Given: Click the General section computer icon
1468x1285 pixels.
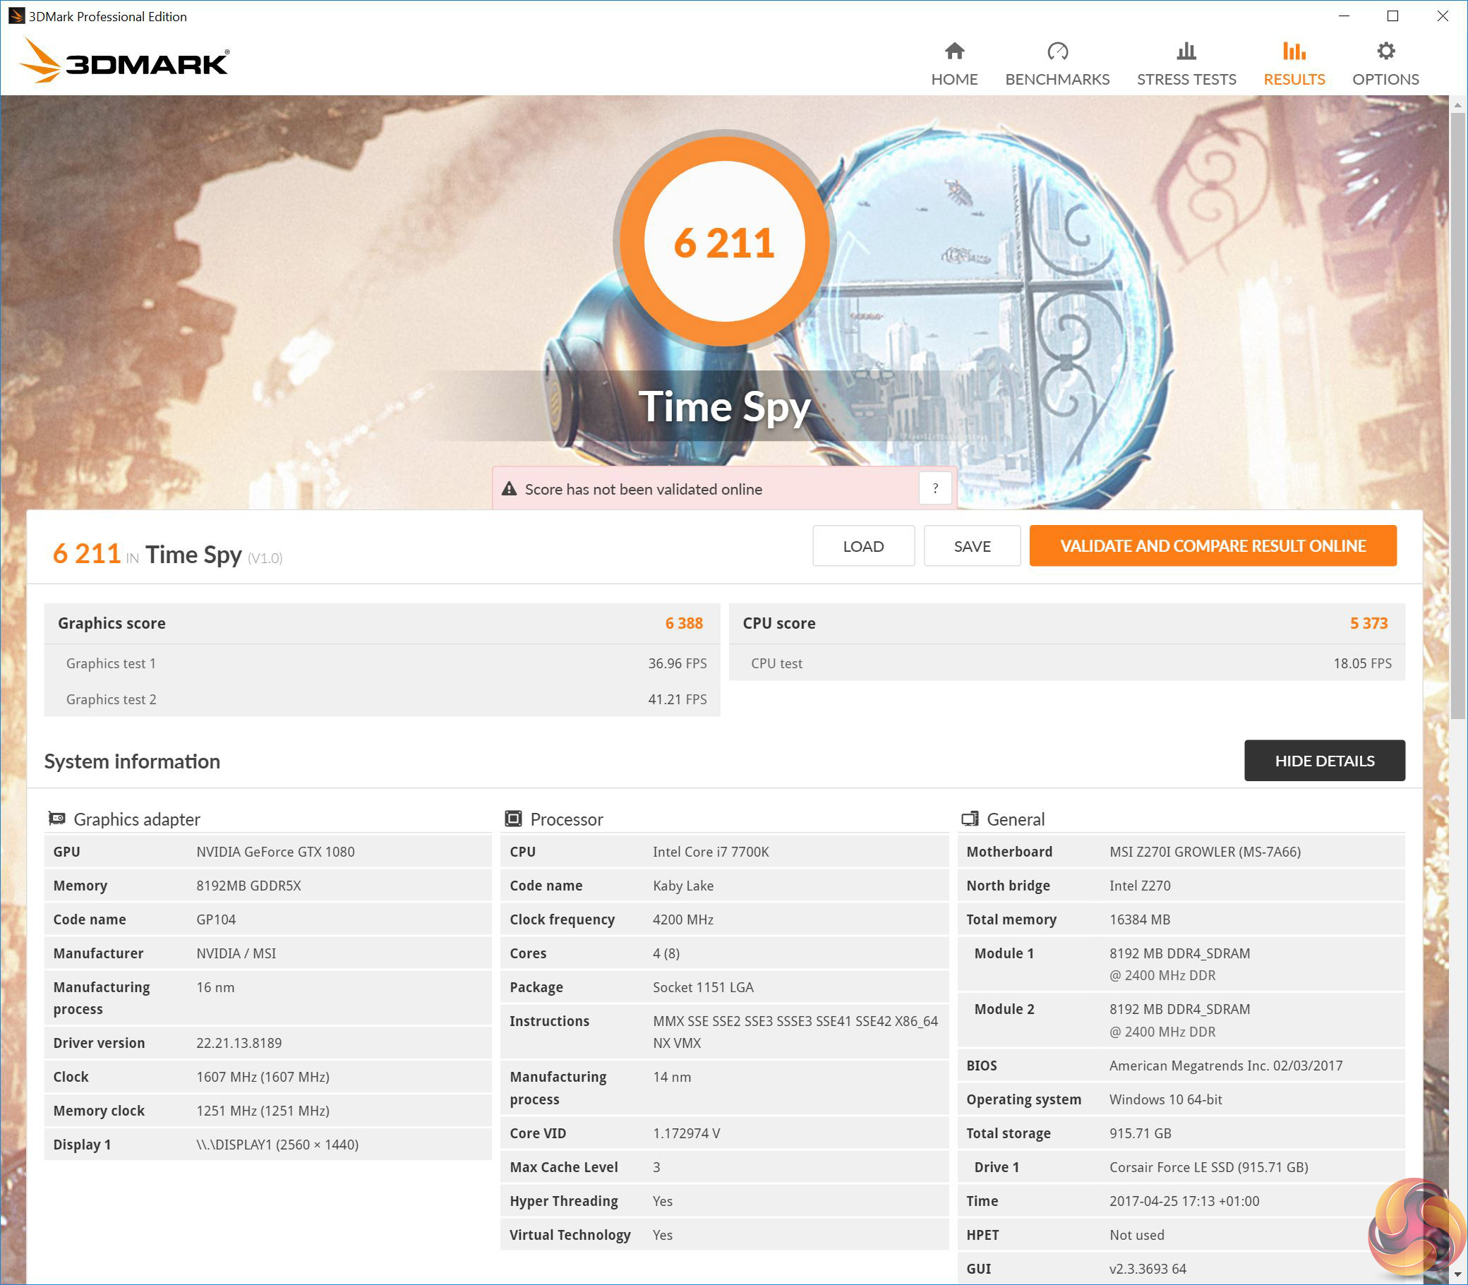Looking at the screenshot, I should pyautogui.click(x=970, y=818).
